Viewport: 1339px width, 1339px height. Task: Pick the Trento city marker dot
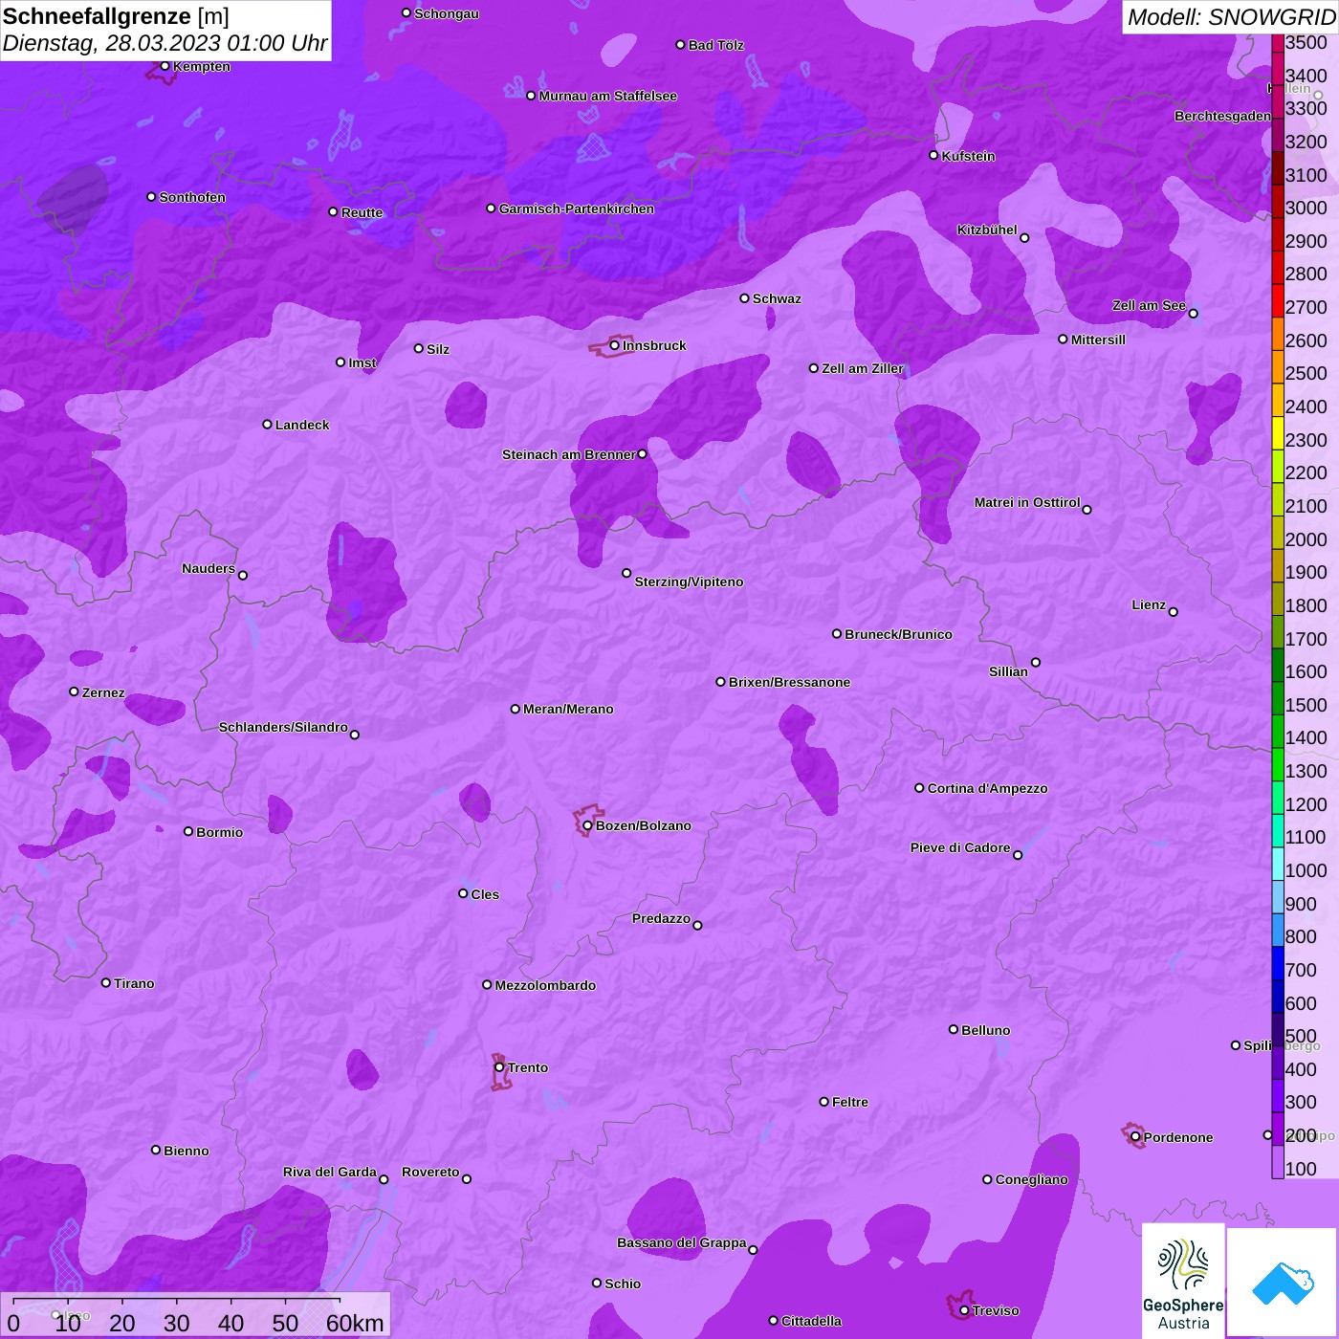pyautogui.click(x=499, y=1067)
